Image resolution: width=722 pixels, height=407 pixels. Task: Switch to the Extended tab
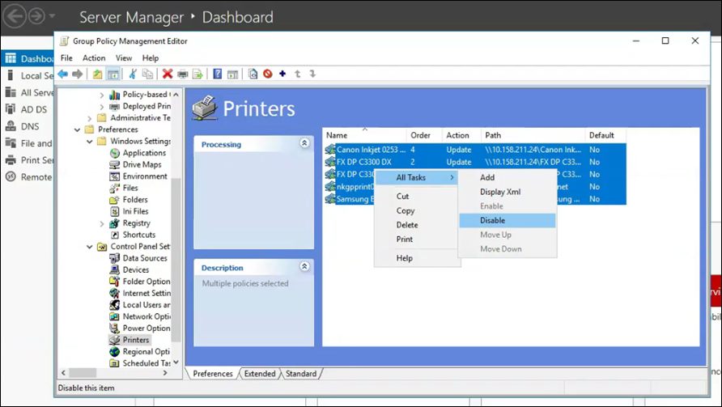pos(259,374)
